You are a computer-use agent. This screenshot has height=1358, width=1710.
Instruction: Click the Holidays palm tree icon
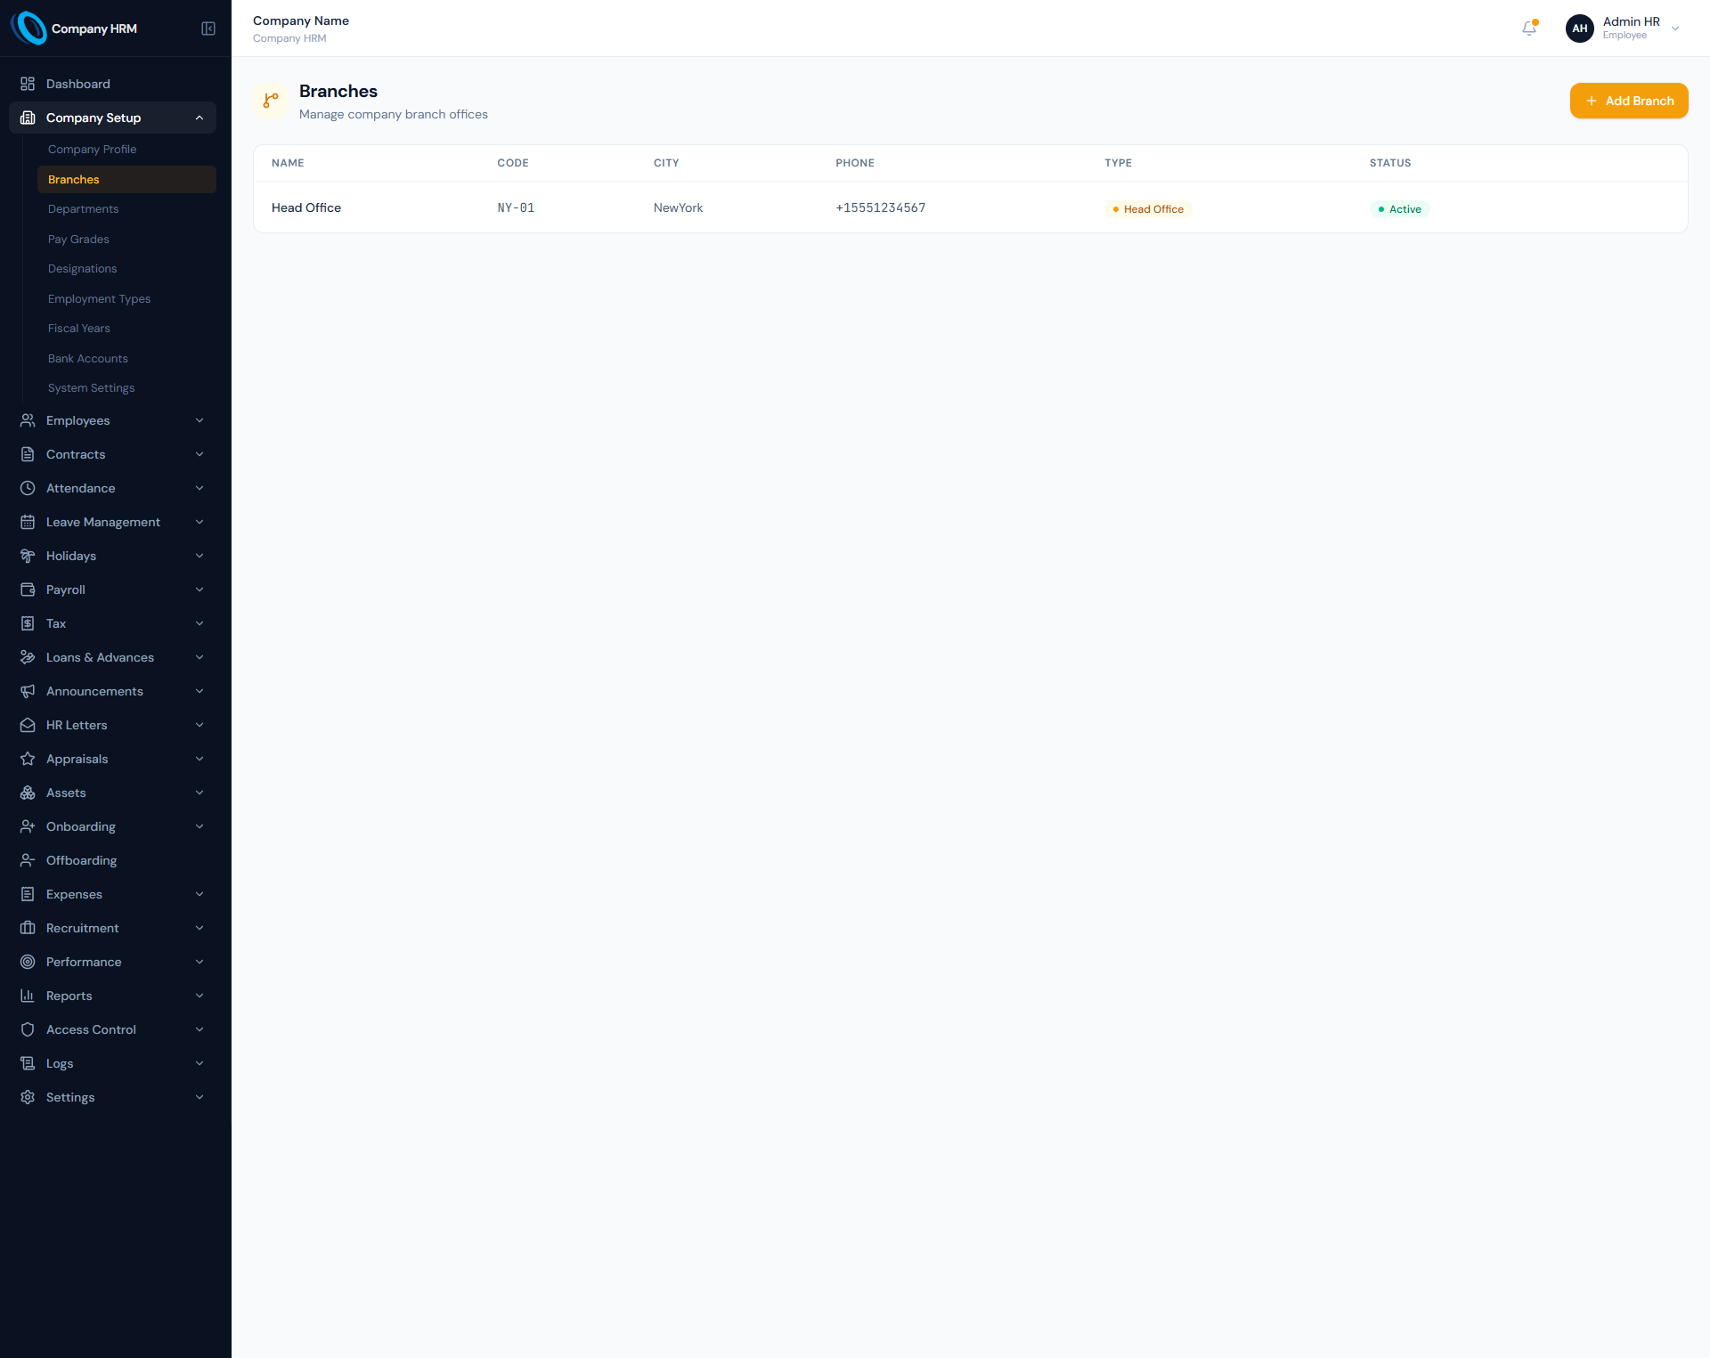pos(28,556)
